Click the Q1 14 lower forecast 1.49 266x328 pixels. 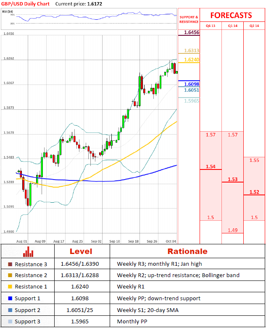[232, 230]
